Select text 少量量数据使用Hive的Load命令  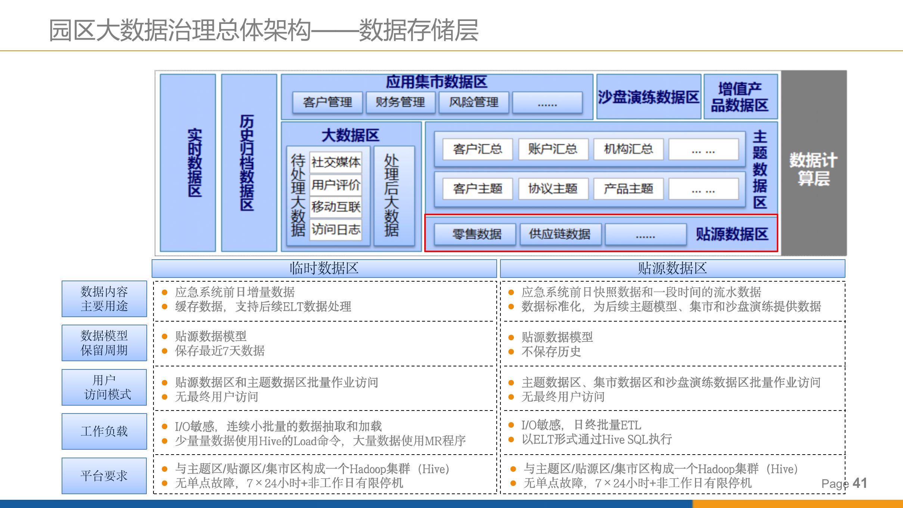(x=258, y=441)
